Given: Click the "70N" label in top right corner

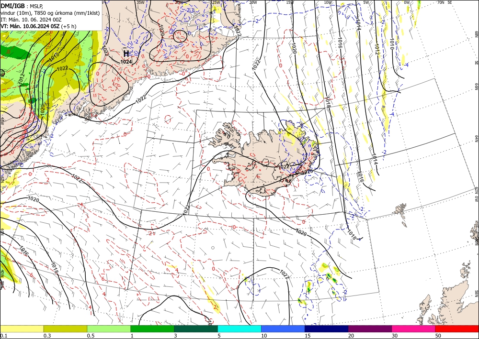Looking at the screenshot, I should (441, 2).
